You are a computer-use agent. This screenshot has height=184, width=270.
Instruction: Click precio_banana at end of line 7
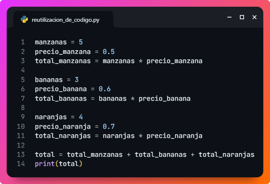(165, 99)
